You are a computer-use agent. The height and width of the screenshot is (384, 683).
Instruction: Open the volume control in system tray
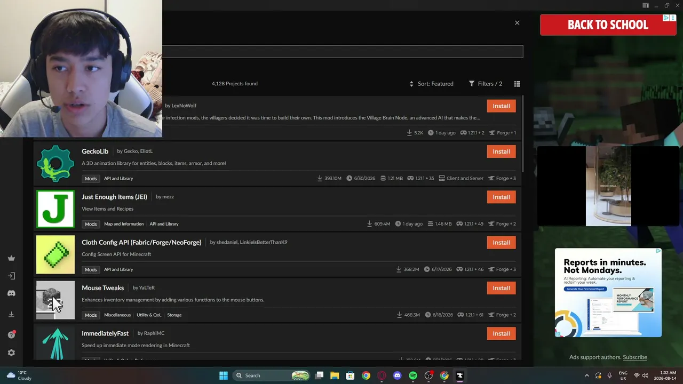click(645, 375)
